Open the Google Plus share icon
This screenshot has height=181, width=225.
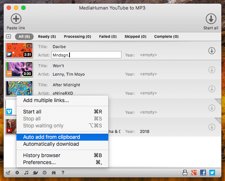point(194,173)
